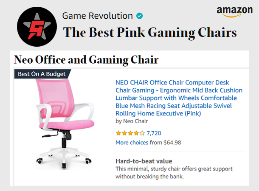Click the Hard-to-beat value heading

point(144,161)
